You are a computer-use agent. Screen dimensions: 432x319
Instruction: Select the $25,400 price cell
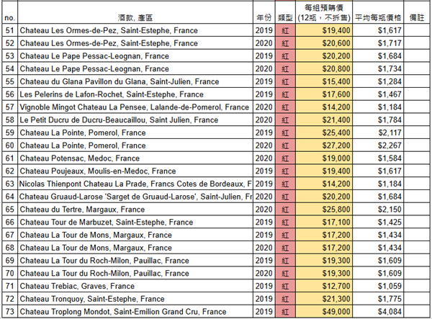click(x=324, y=132)
